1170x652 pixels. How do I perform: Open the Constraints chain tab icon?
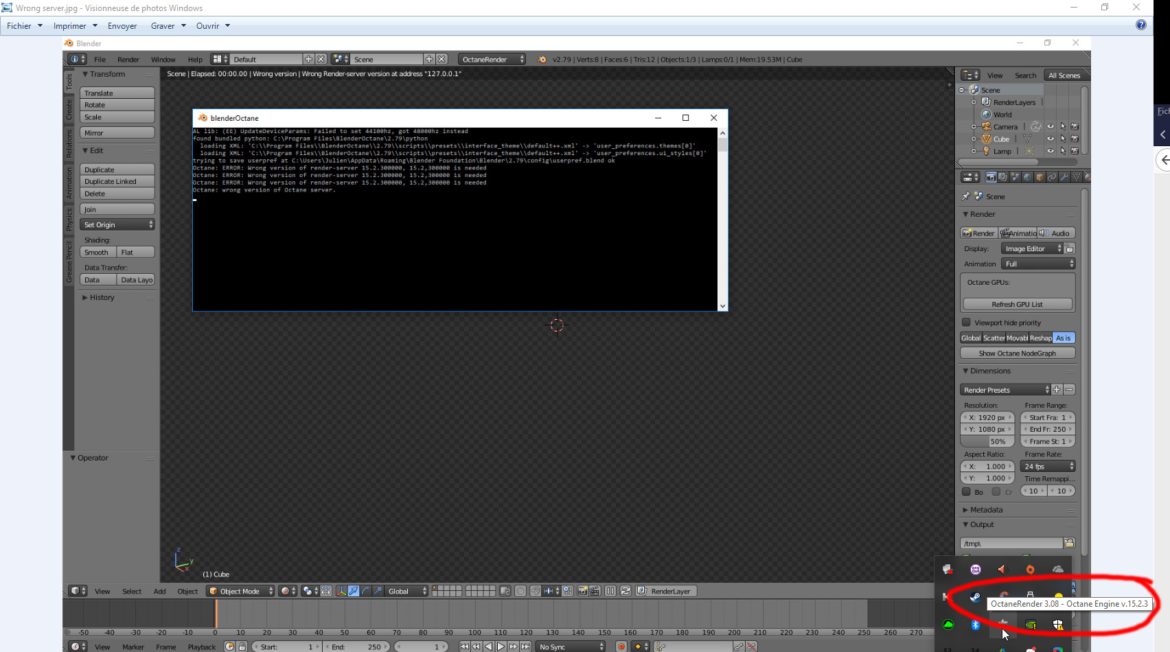(1052, 177)
